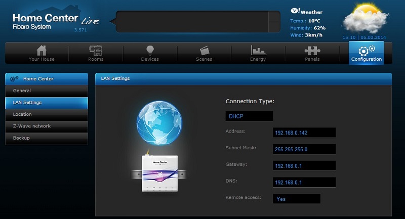Viewport: 405px width, 219px height.
Task: Click the Gateway field 192.168.0.1
Action: point(304,165)
